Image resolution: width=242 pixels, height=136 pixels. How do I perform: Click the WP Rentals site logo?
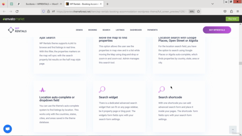click(x=17, y=30)
